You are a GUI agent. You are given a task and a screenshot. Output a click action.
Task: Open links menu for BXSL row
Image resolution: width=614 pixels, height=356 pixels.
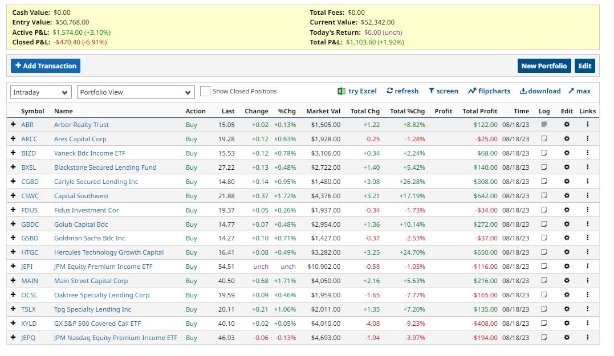(x=587, y=167)
